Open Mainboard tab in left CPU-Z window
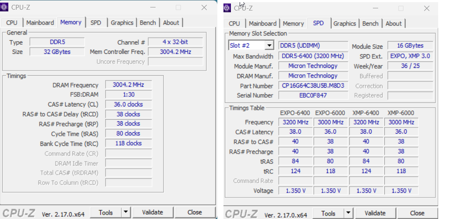This screenshot has height=219, width=450. click(x=40, y=23)
